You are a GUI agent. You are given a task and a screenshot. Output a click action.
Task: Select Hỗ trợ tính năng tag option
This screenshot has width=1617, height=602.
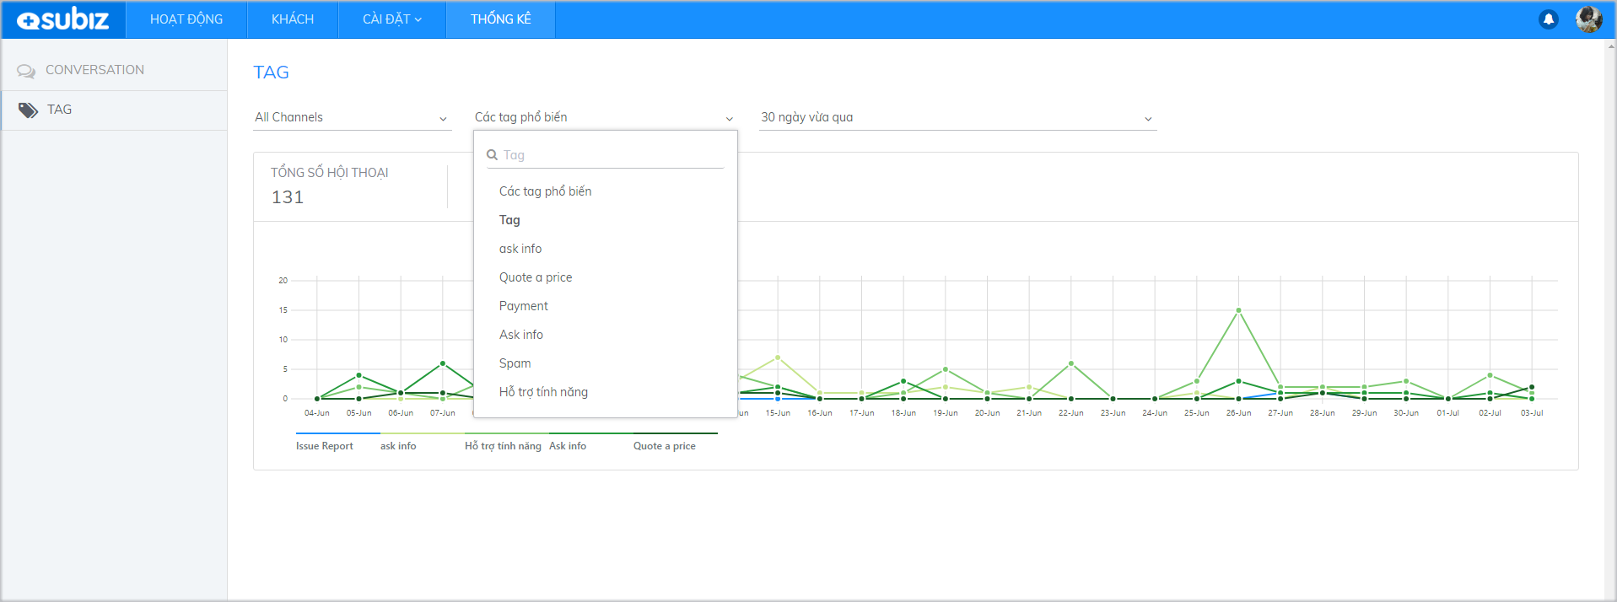(x=543, y=392)
